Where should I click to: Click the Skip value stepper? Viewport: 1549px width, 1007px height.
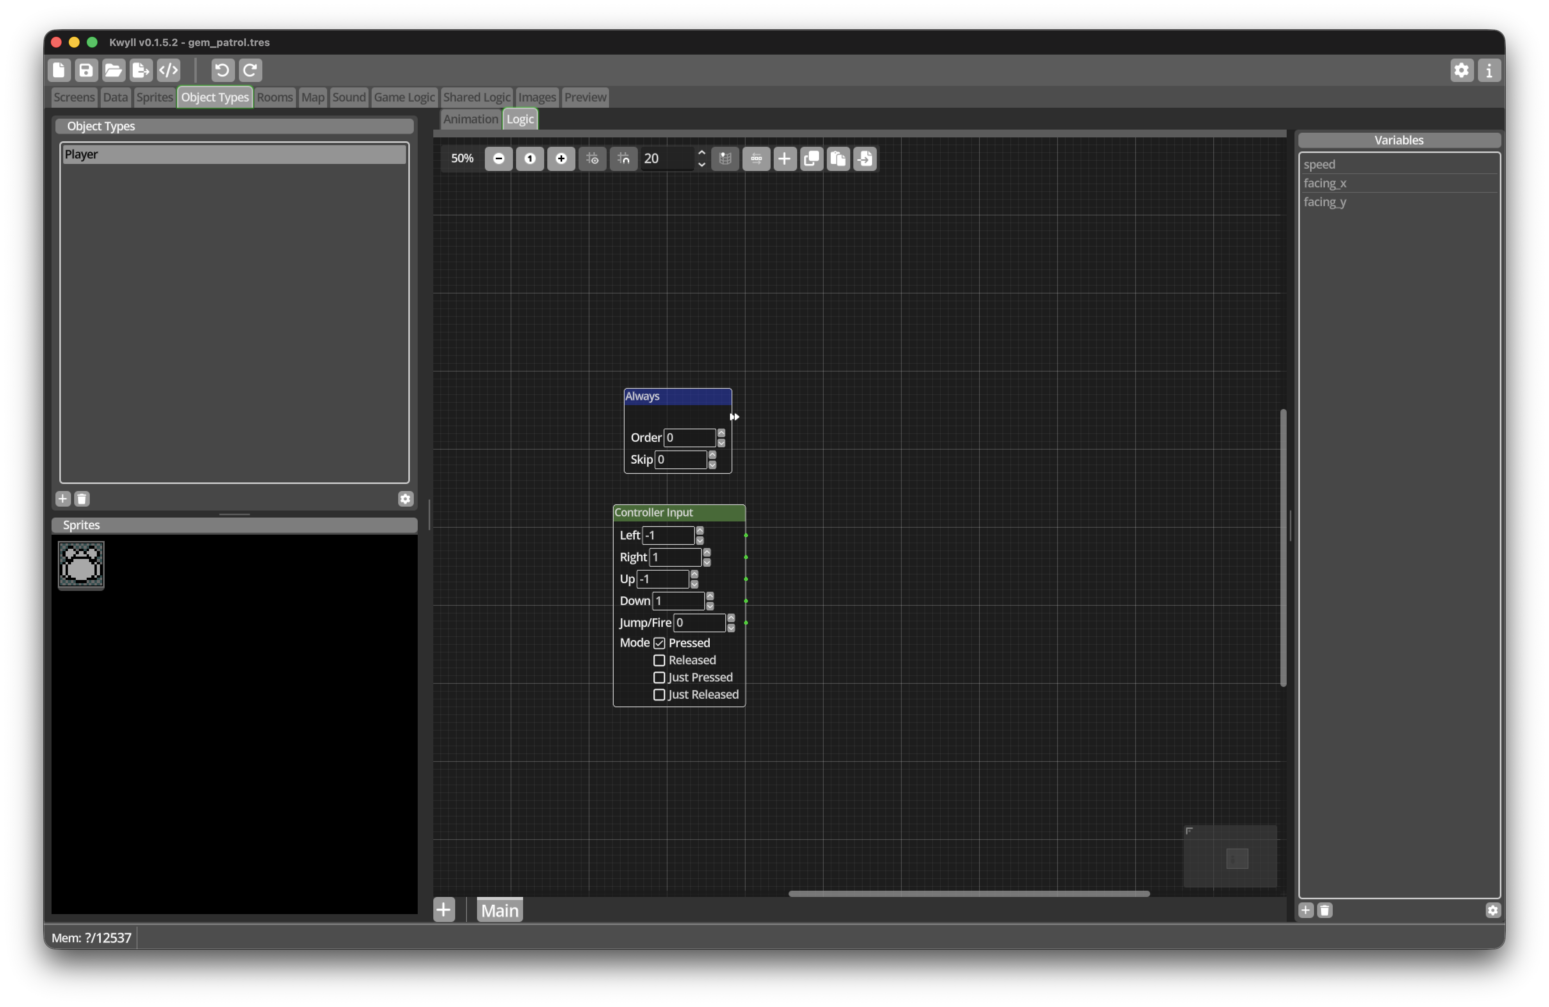click(x=712, y=459)
